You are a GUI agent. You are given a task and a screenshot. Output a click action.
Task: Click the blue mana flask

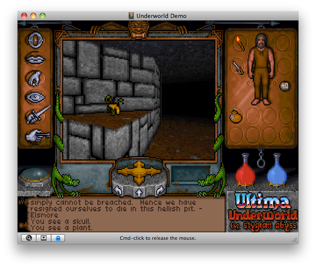click(x=277, y=170)
